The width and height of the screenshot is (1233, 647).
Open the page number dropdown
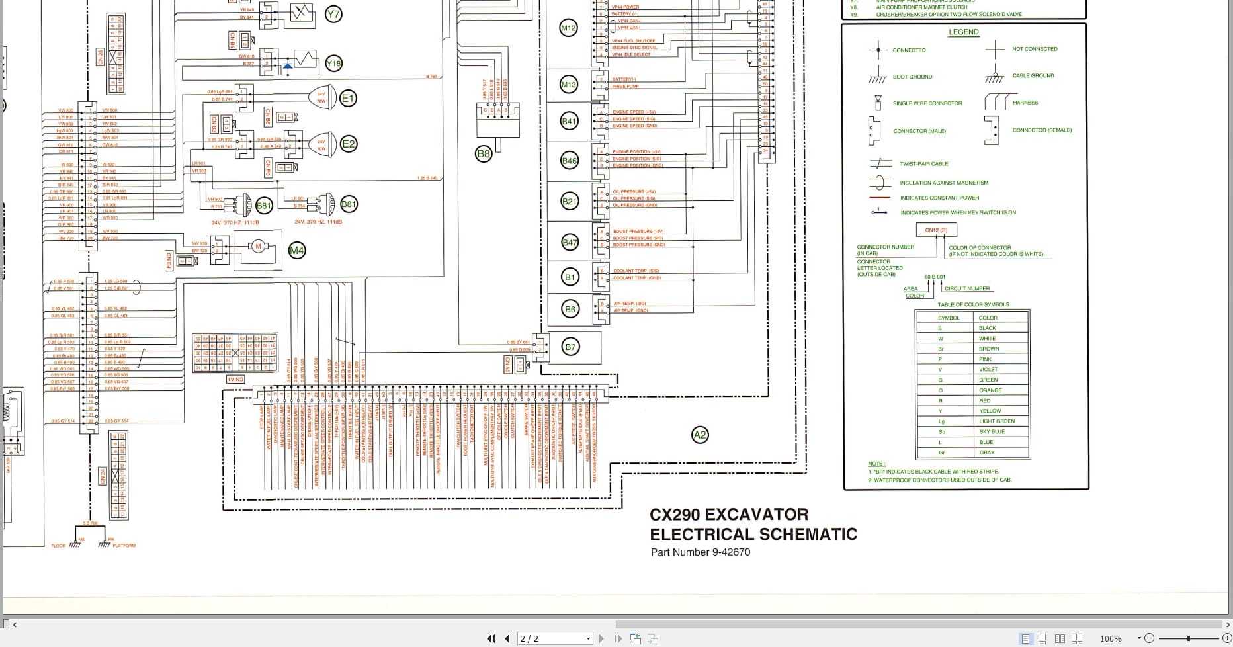tap(588, 638)
